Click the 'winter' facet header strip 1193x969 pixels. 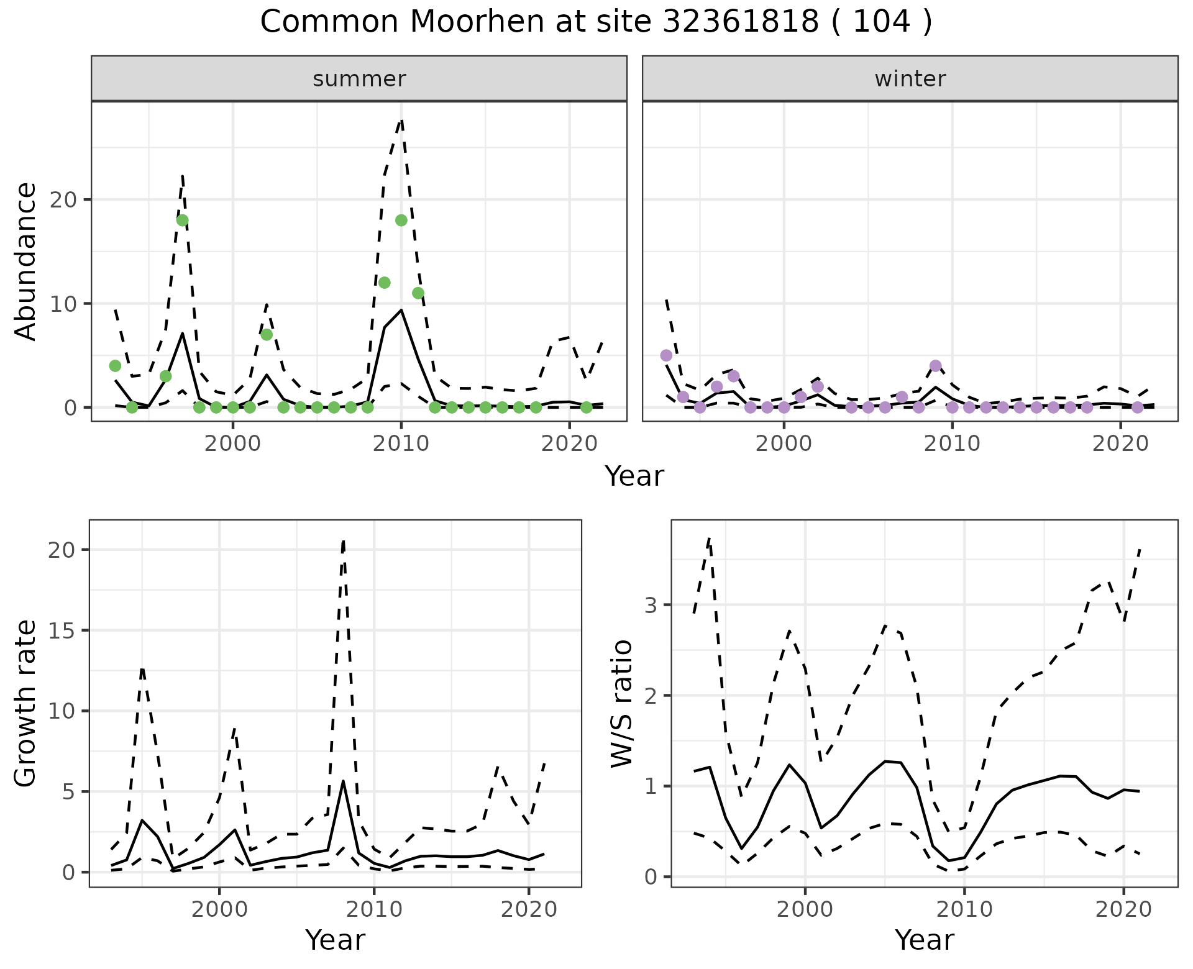coord(910,79)
